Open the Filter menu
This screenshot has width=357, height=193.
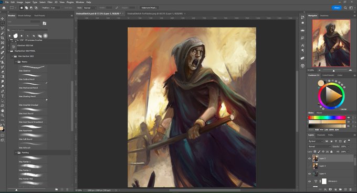[x=50, y=2]
